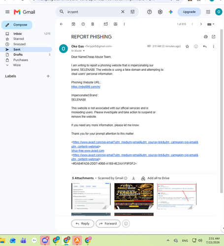Open the Settings gear icon
Screen dimensions: 224x246
click(160, 12)
